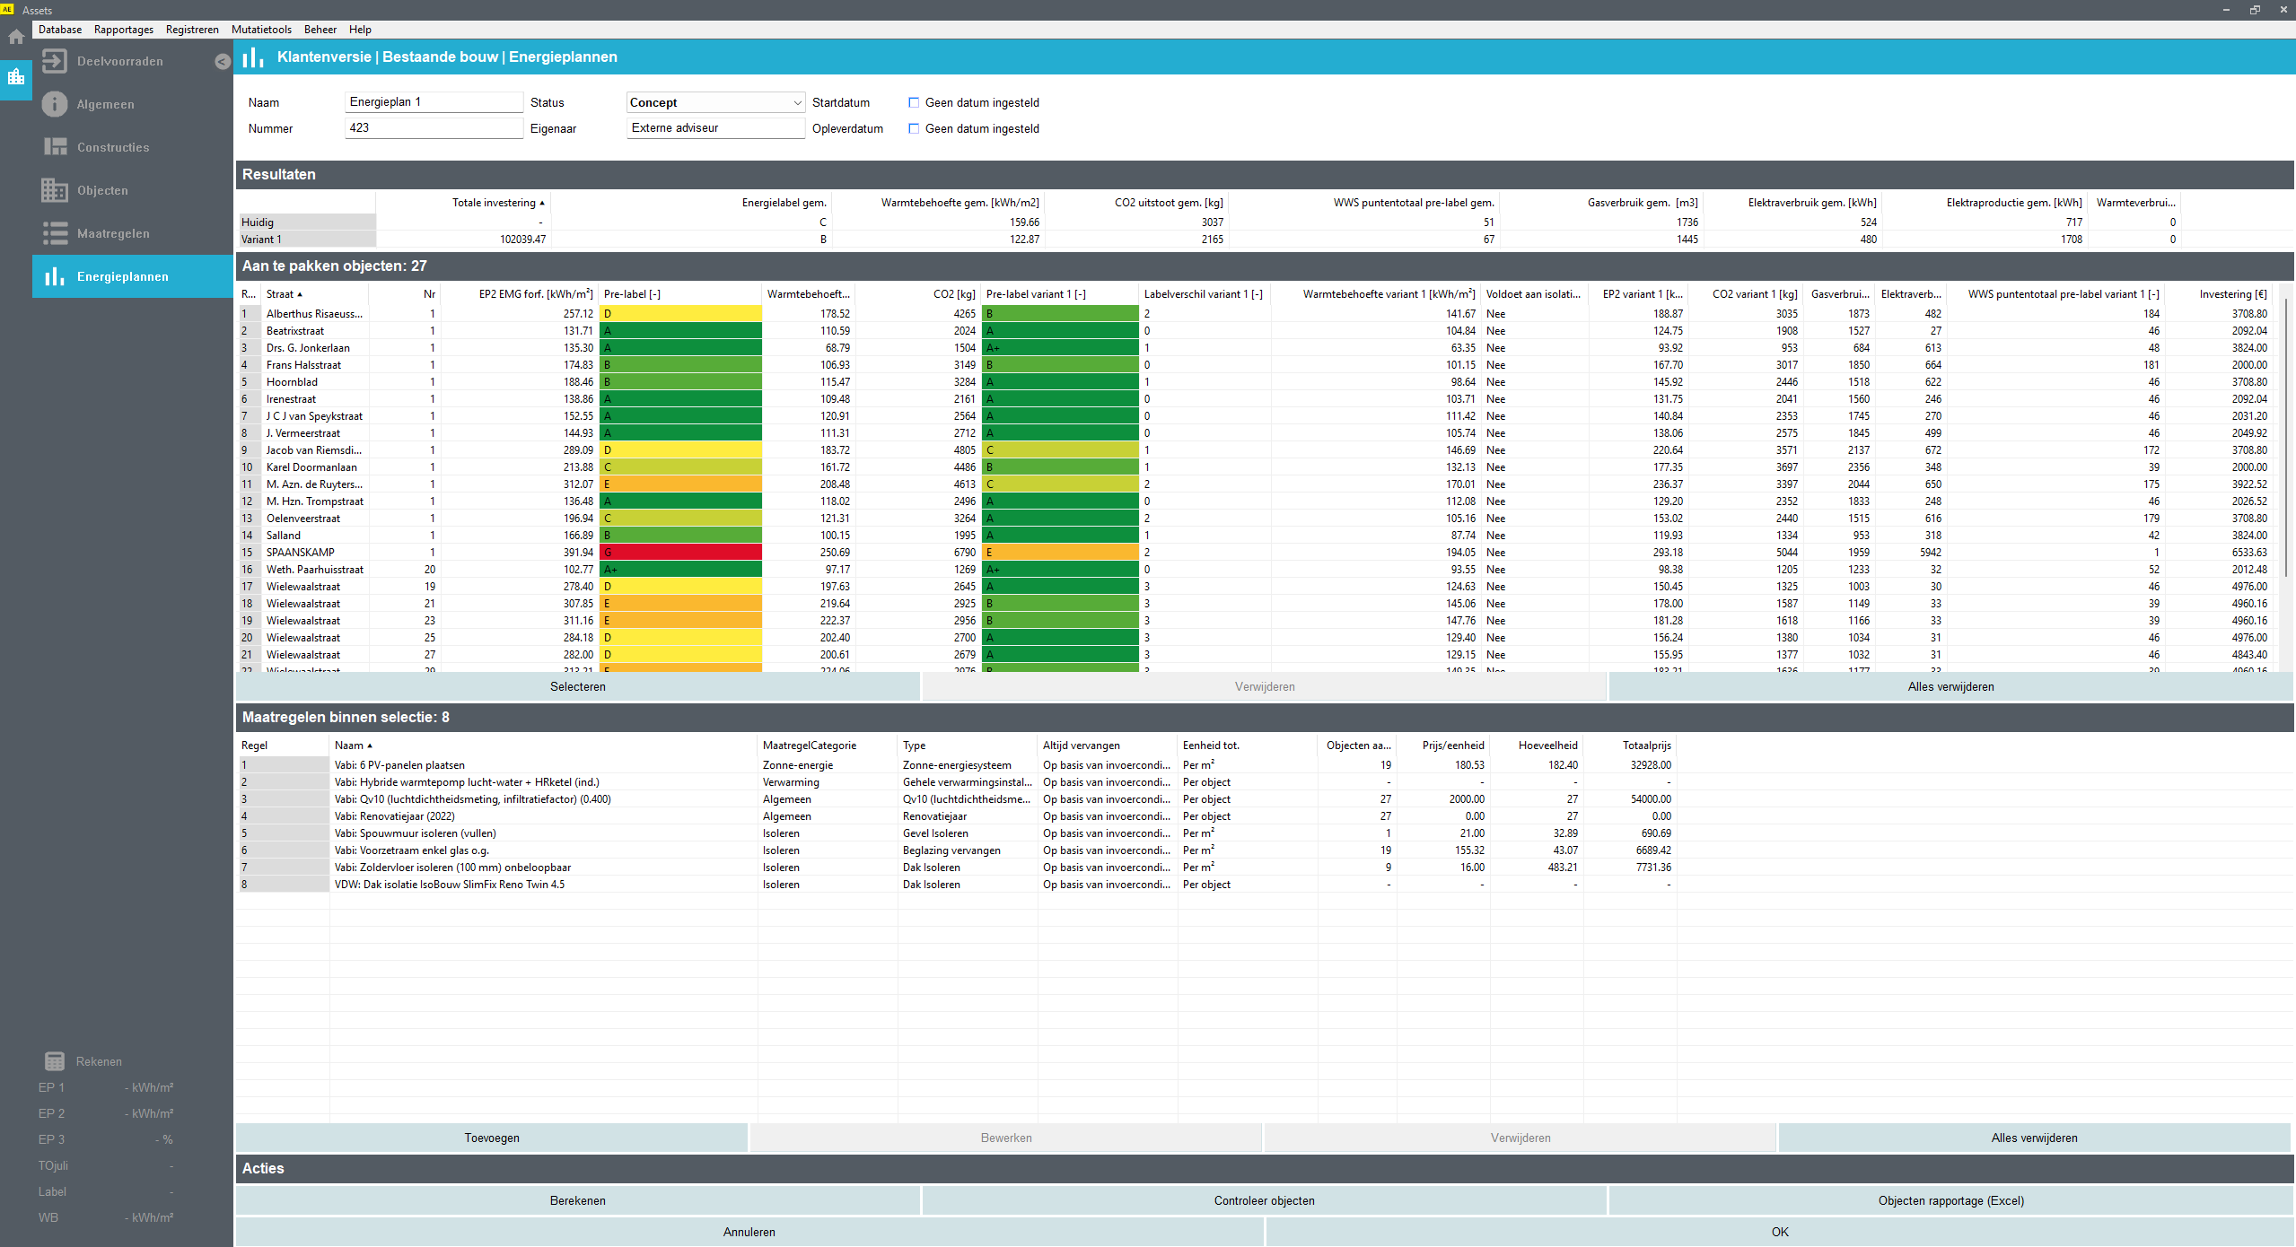This screenshot has height=1247, width=2296.
Task: Open Algemeen via its info icon
Action: click(55, 104)
